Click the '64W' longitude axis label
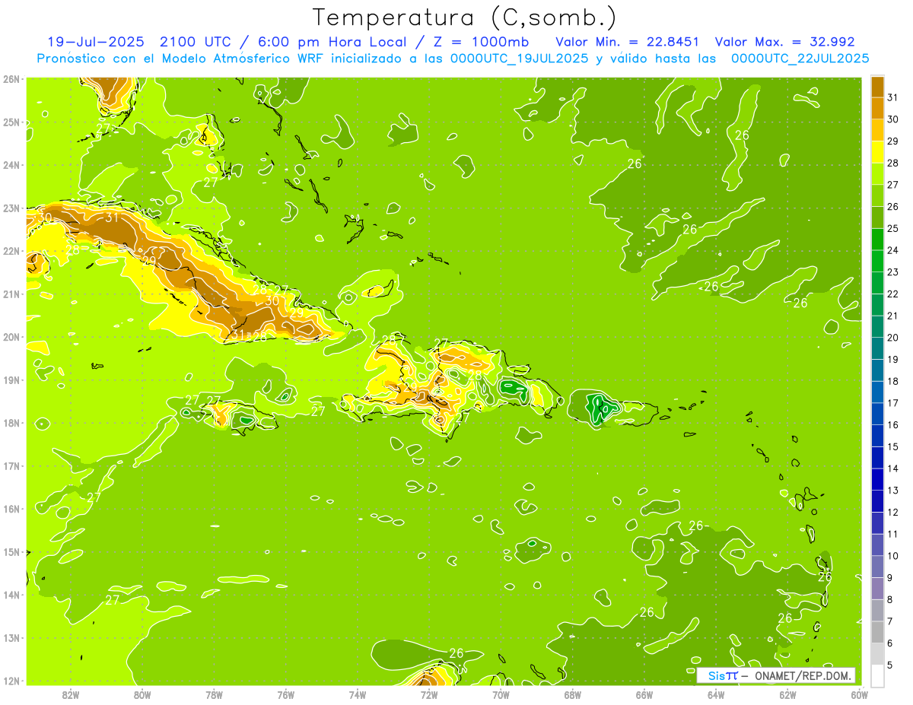The image size is (913, 705). pos(716,694)
